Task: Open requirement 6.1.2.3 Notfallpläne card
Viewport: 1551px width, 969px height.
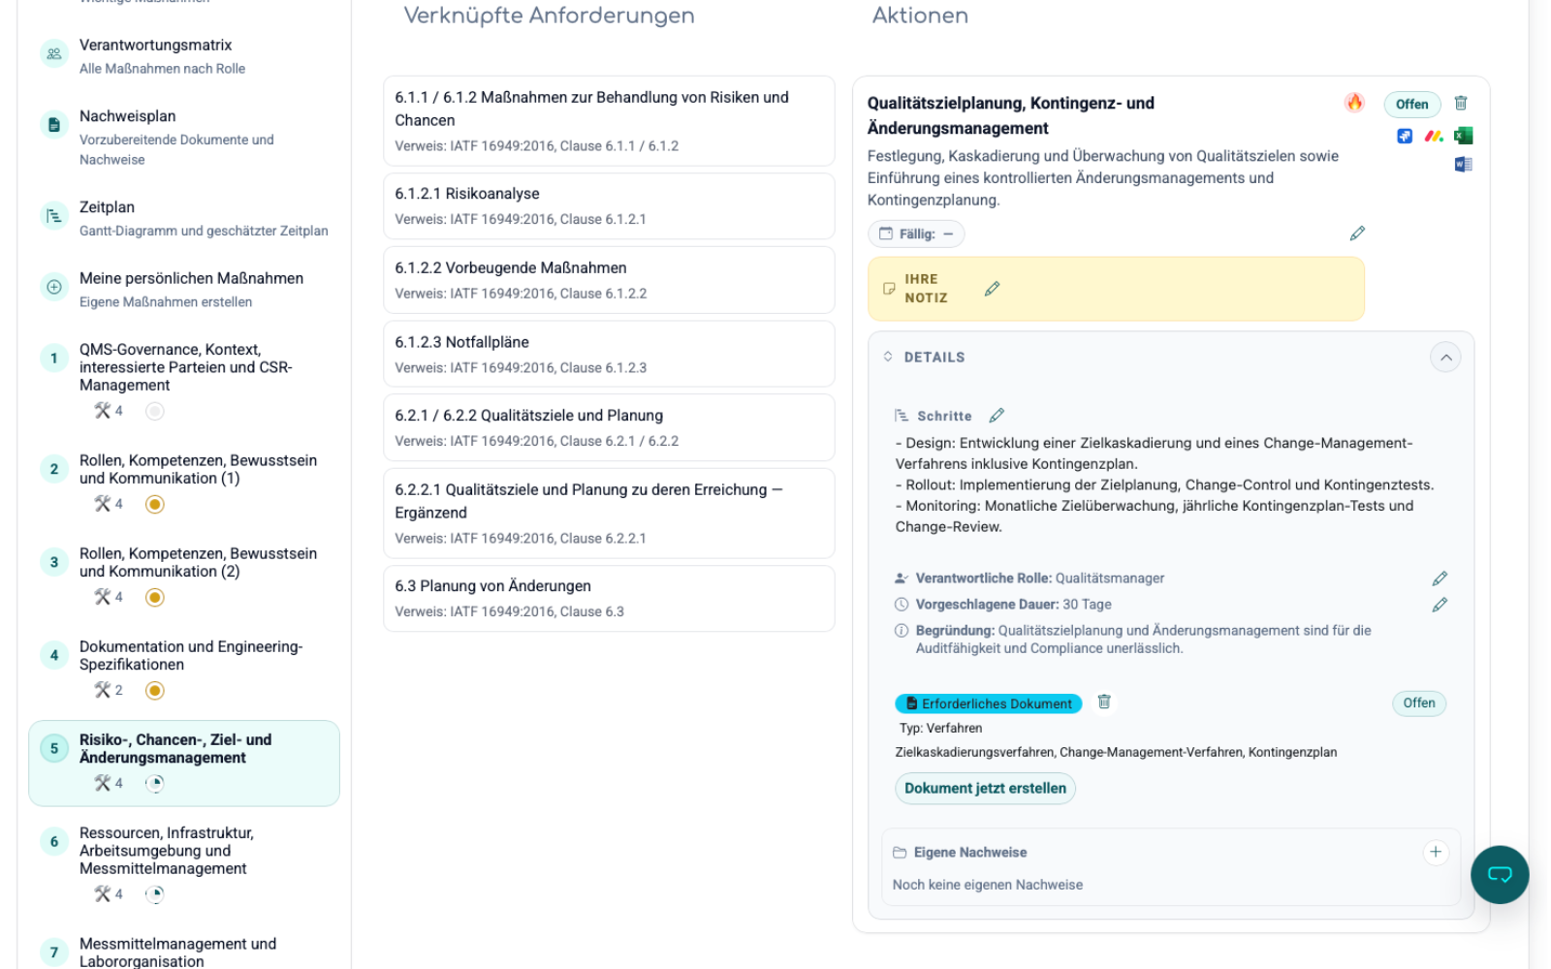Action: tap(609, 354)
